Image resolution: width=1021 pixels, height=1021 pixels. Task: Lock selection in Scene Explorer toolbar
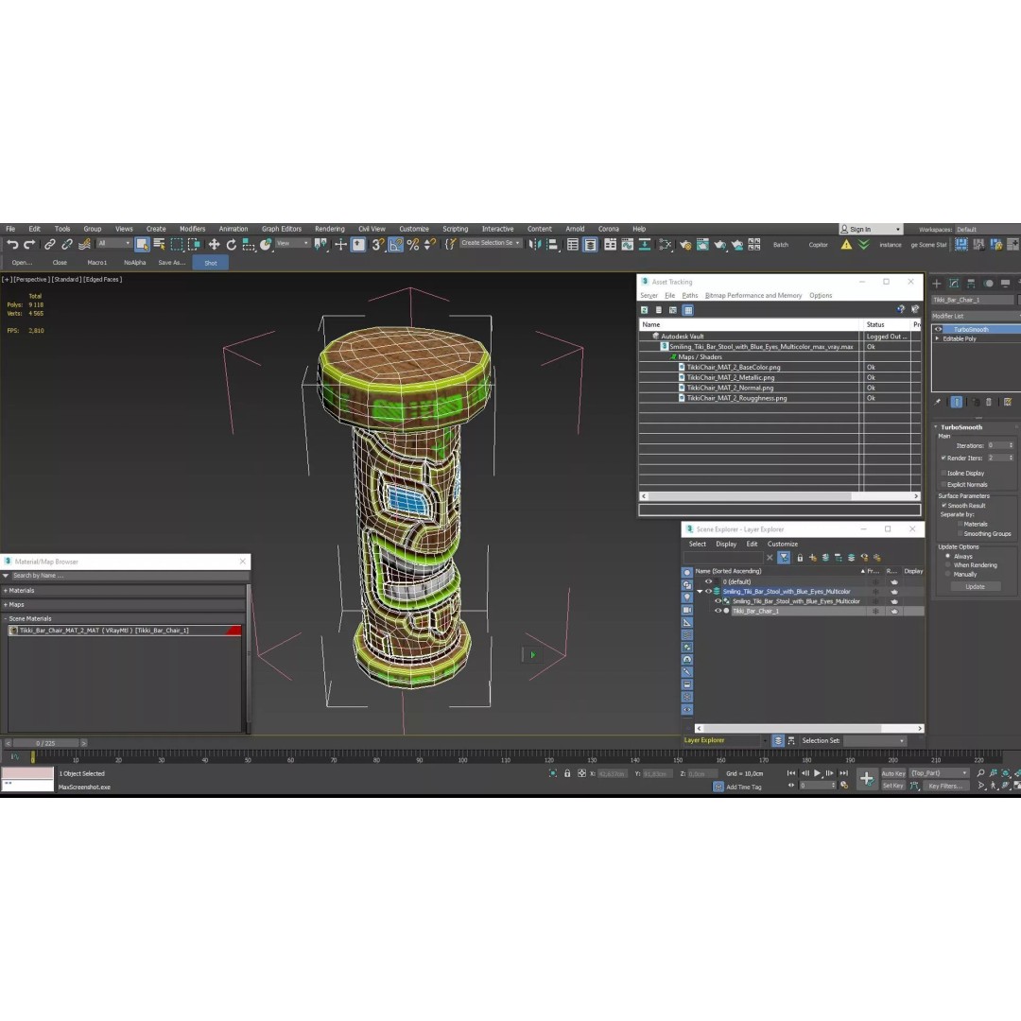point(800,558)
